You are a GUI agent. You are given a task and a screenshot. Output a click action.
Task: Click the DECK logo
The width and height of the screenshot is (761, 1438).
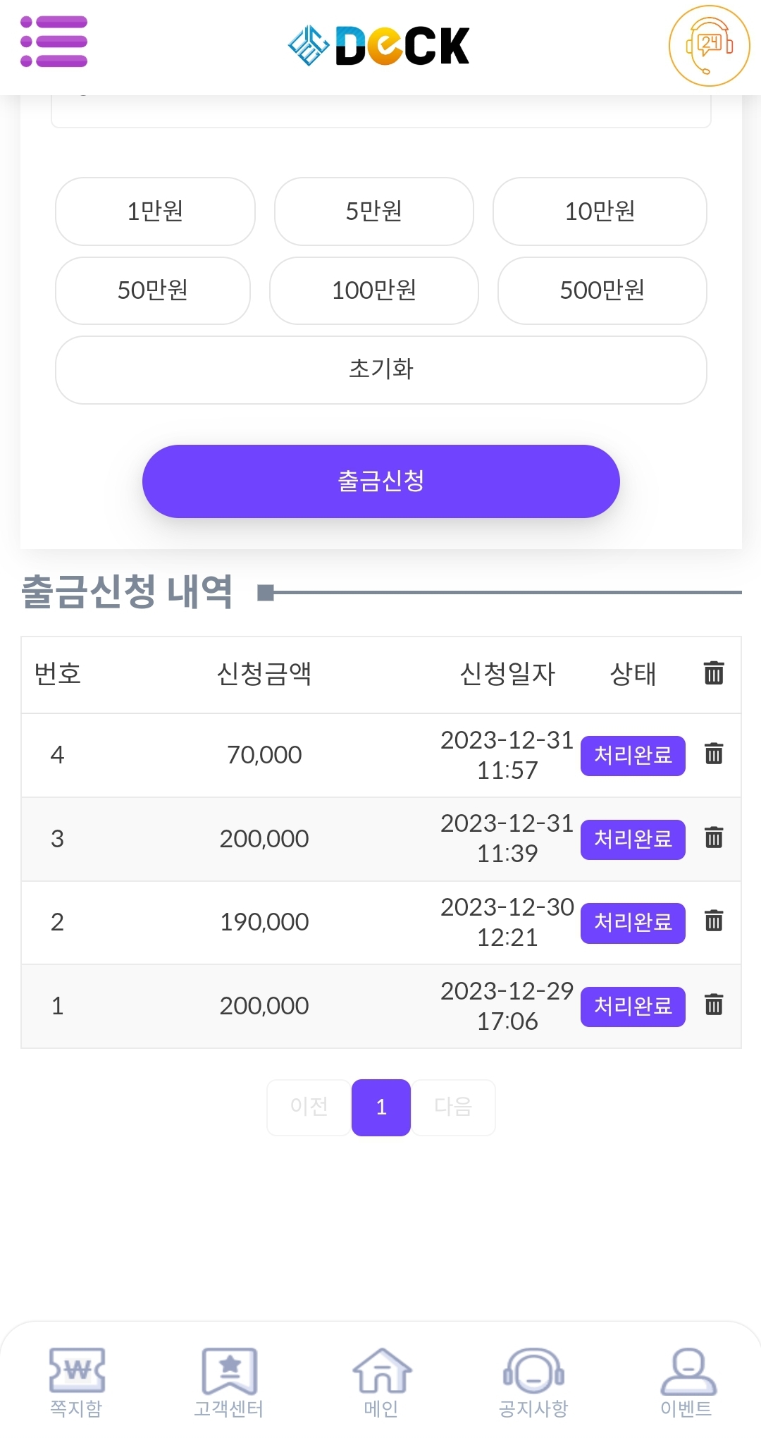[x=379, y=46]
